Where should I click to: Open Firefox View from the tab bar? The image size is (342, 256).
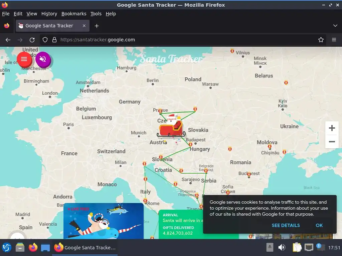(7, 26)
